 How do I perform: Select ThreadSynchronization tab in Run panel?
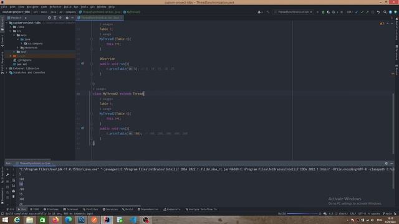pos(34,163)
